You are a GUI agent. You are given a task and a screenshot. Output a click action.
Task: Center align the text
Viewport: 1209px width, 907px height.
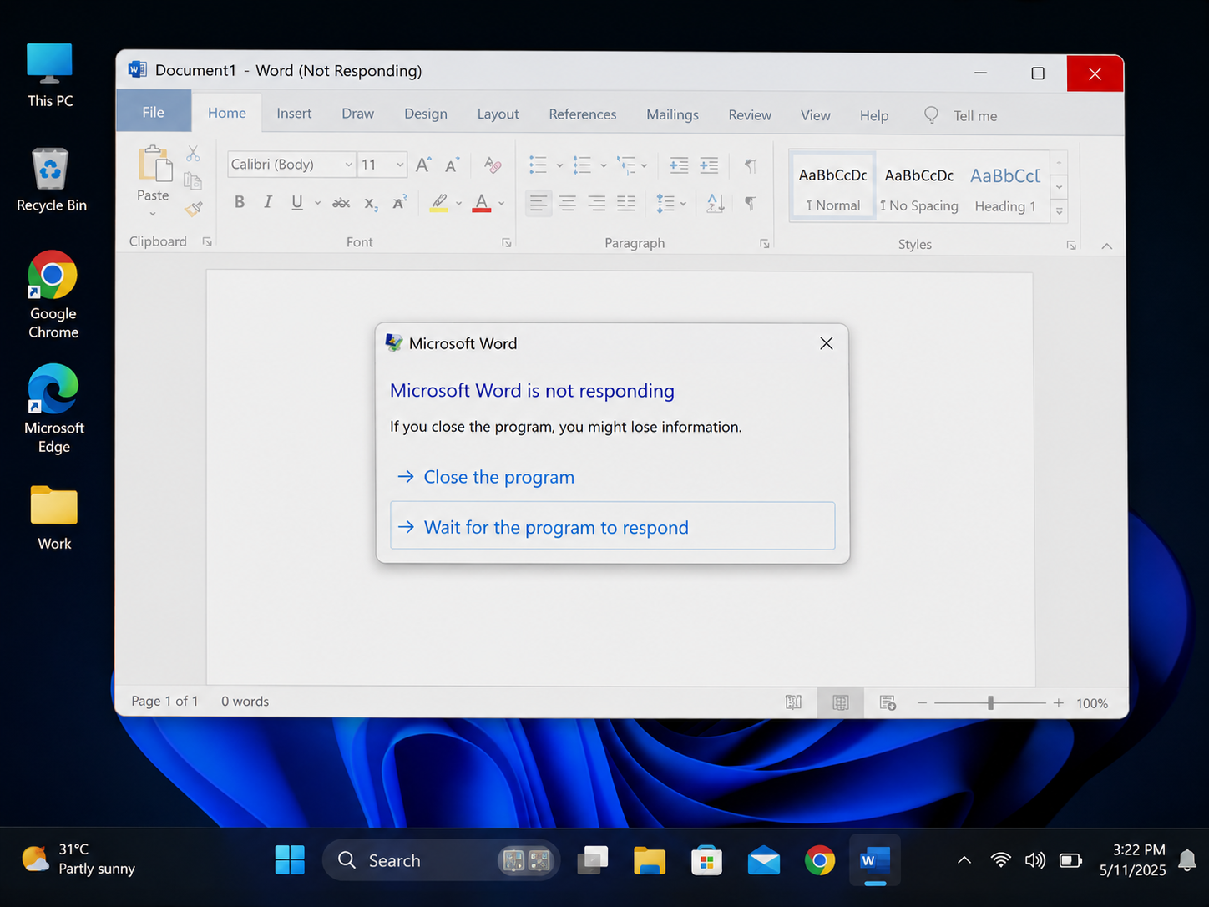click(568, 203)
